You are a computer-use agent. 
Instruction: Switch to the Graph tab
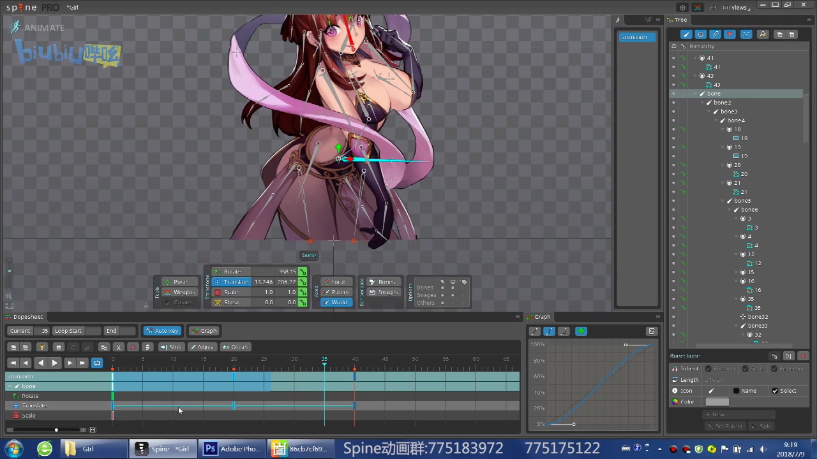[x=539, y=317]
